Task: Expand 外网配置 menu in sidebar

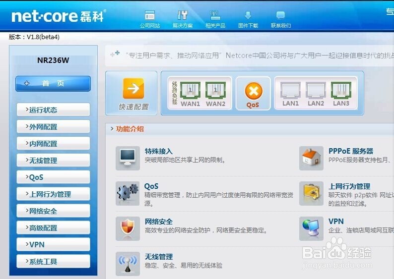Action: (x=53, y=126)
